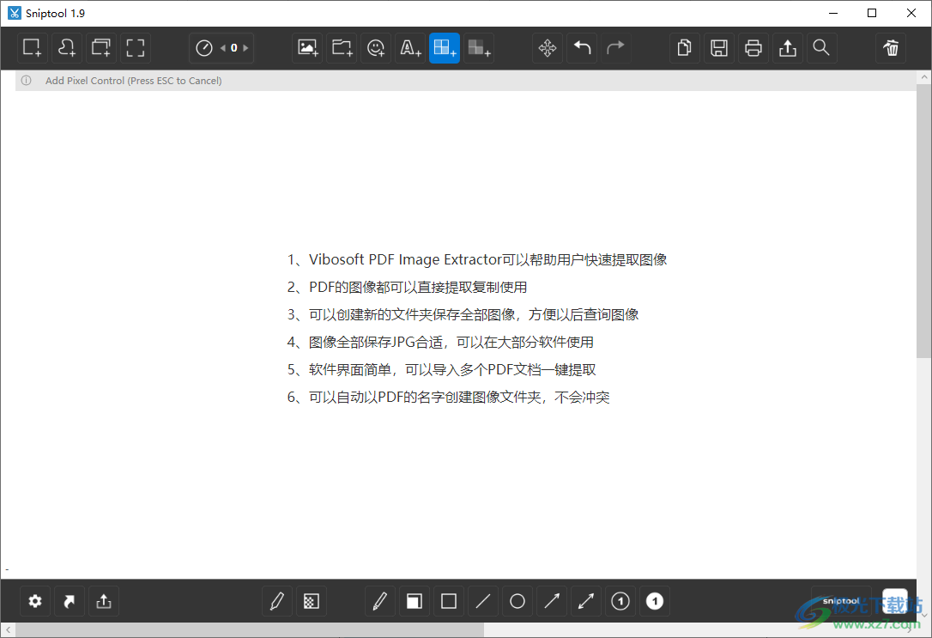Insert an image into the capture
The height and width of the screenshot is (638, 932).
306,48
